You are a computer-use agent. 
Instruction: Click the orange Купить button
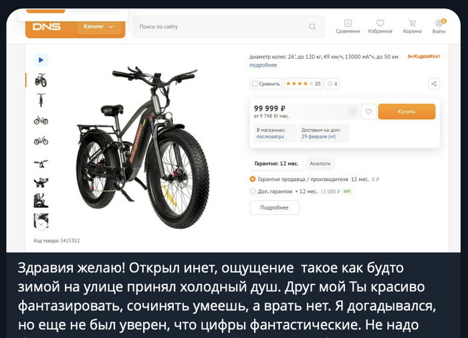point(406,112)
